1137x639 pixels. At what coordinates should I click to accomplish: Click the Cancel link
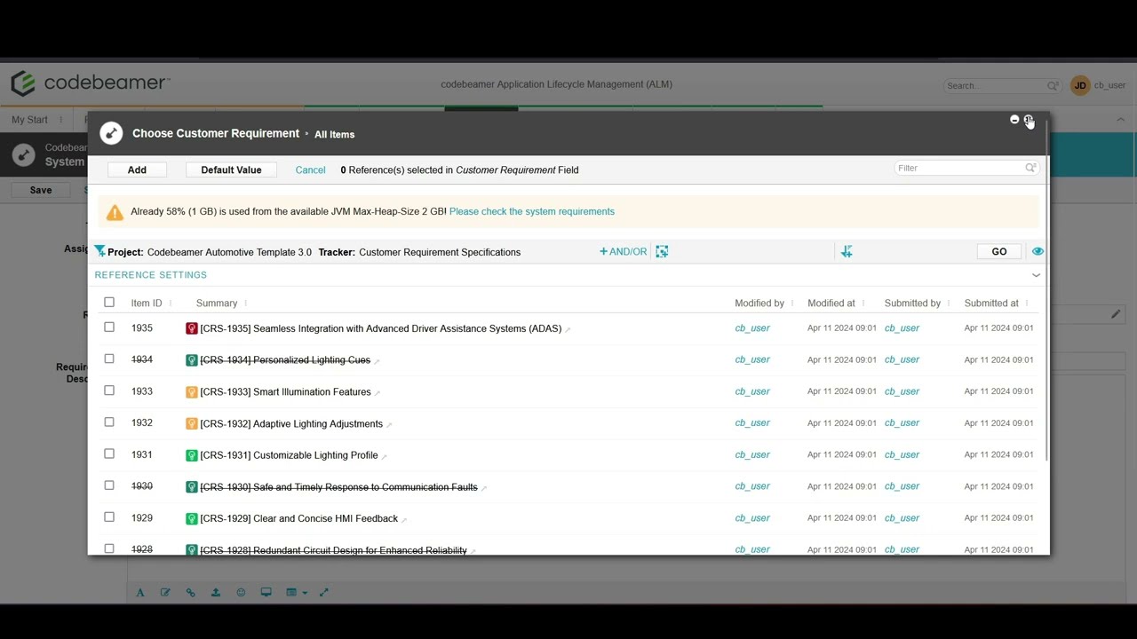click(310, 170)
